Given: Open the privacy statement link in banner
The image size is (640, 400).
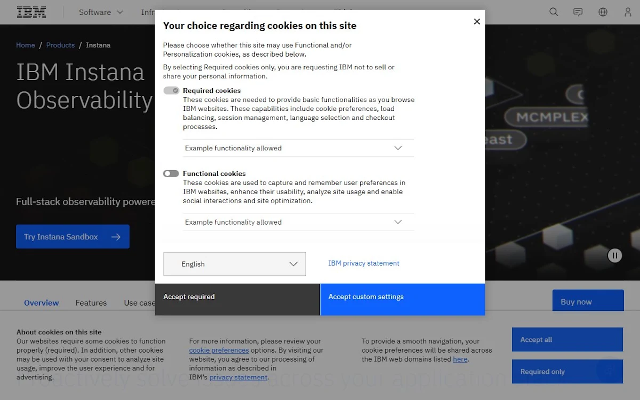Looking at the screenshot, I should coord(238,377).
